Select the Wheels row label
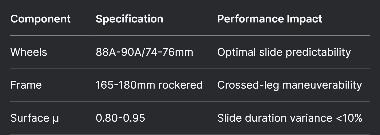This screenshot has height=135, width=380. [29, 52]
